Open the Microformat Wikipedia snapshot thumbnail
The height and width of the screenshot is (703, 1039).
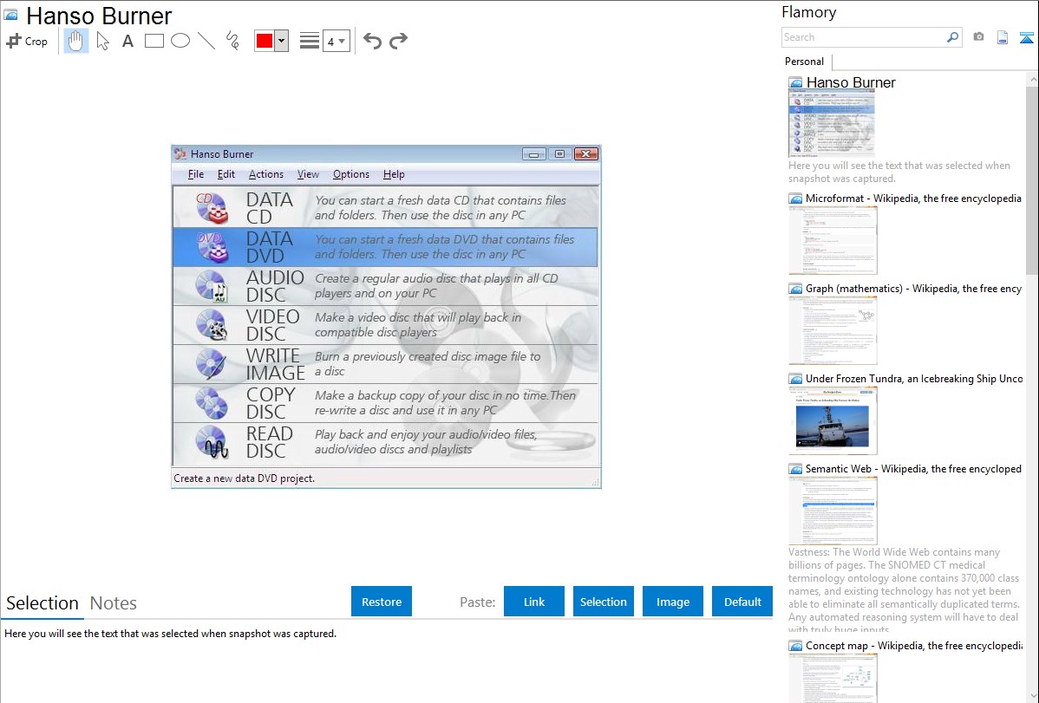(833, 240)
